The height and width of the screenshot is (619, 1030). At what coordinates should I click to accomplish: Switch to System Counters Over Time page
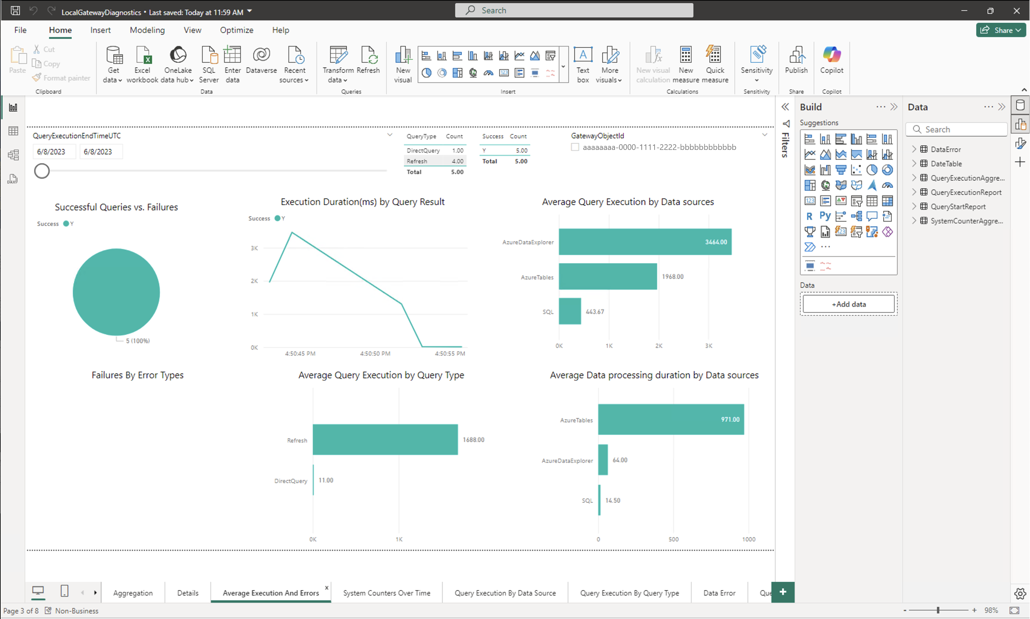(x=386, y=593)
